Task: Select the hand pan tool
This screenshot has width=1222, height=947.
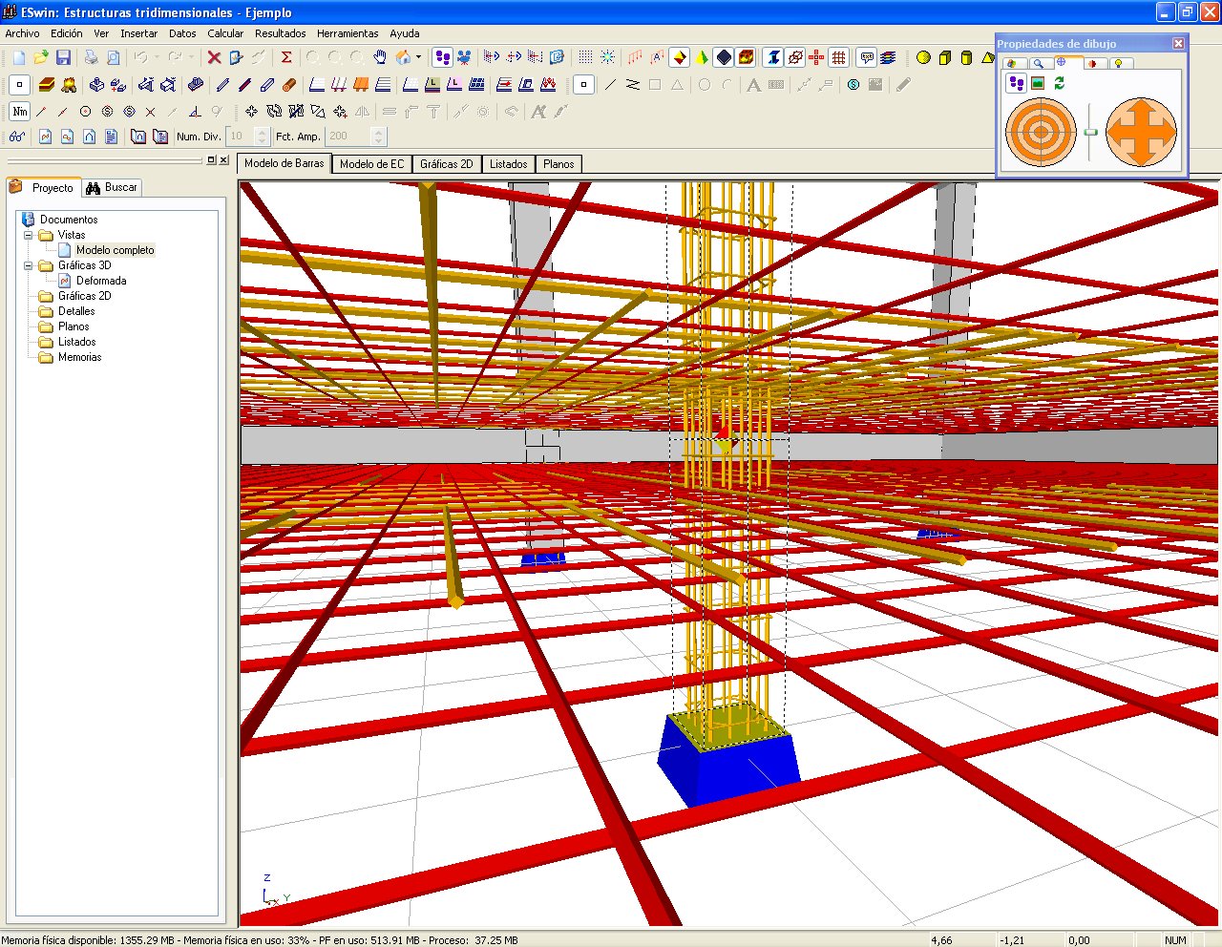Action: click(x=380, y=58)
